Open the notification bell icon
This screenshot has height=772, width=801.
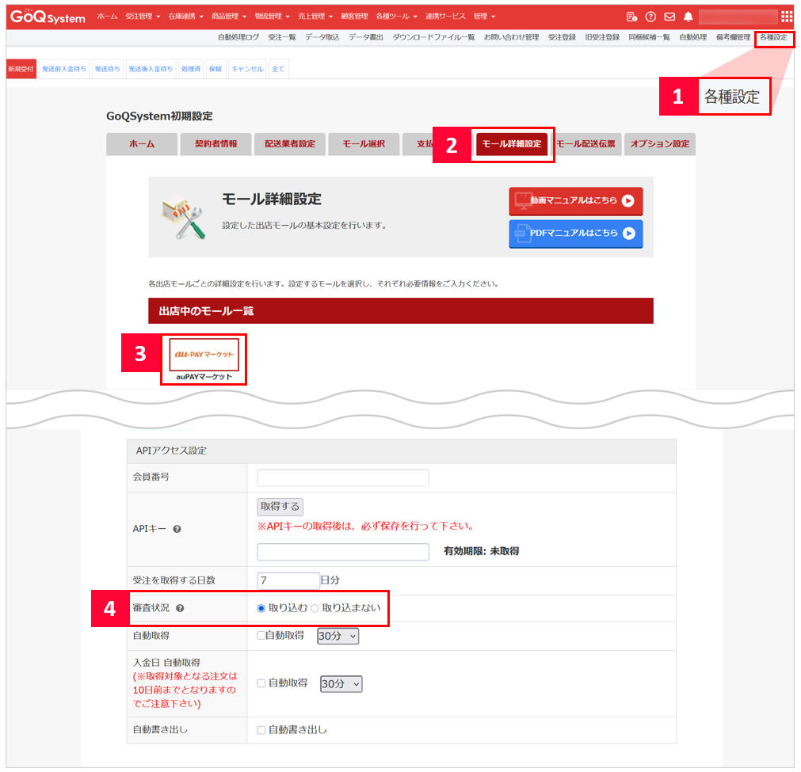pos(688,17)
